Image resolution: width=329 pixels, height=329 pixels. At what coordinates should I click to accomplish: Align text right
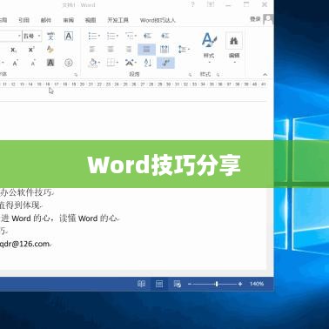point(129,50)
